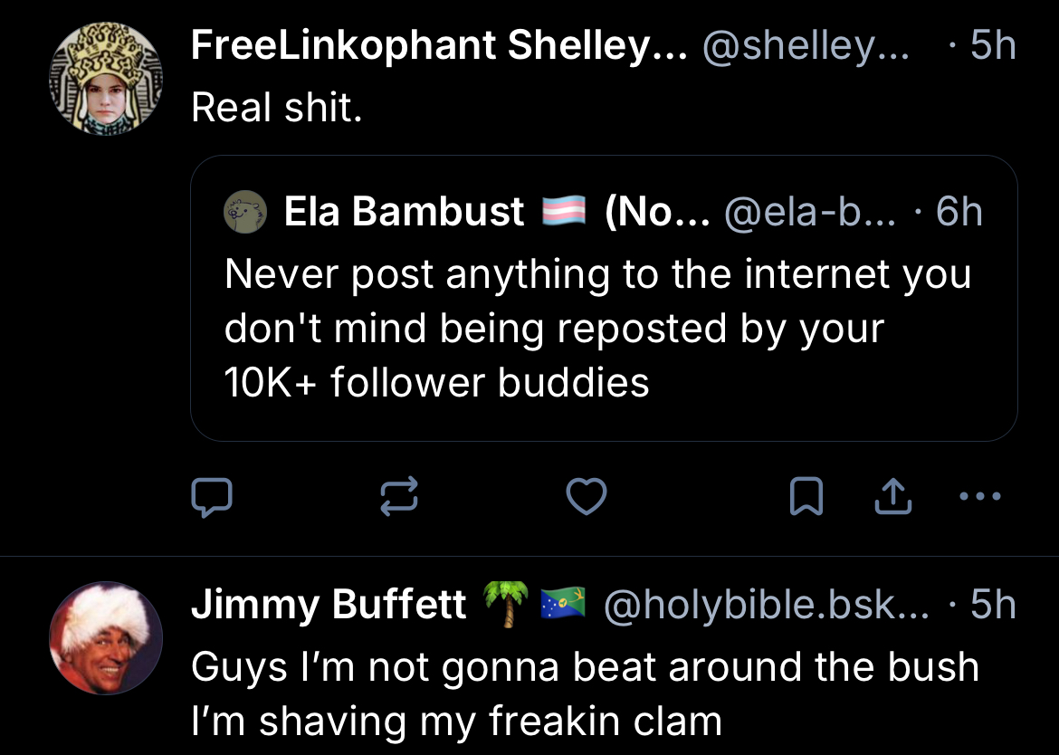
Task: Like FreeLinkophant Shelley's post
Action: pyautogui.click(x=586, y=496)
